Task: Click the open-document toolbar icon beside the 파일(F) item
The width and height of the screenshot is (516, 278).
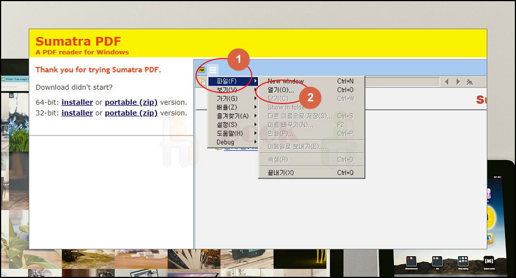Action: click(203, 82)
